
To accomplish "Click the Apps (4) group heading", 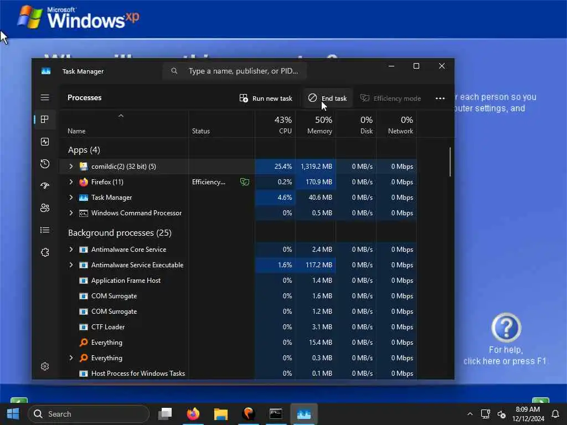I will (84, 150).
